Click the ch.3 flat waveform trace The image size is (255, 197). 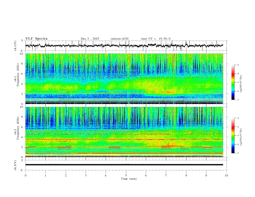click(x=124, y=165)
